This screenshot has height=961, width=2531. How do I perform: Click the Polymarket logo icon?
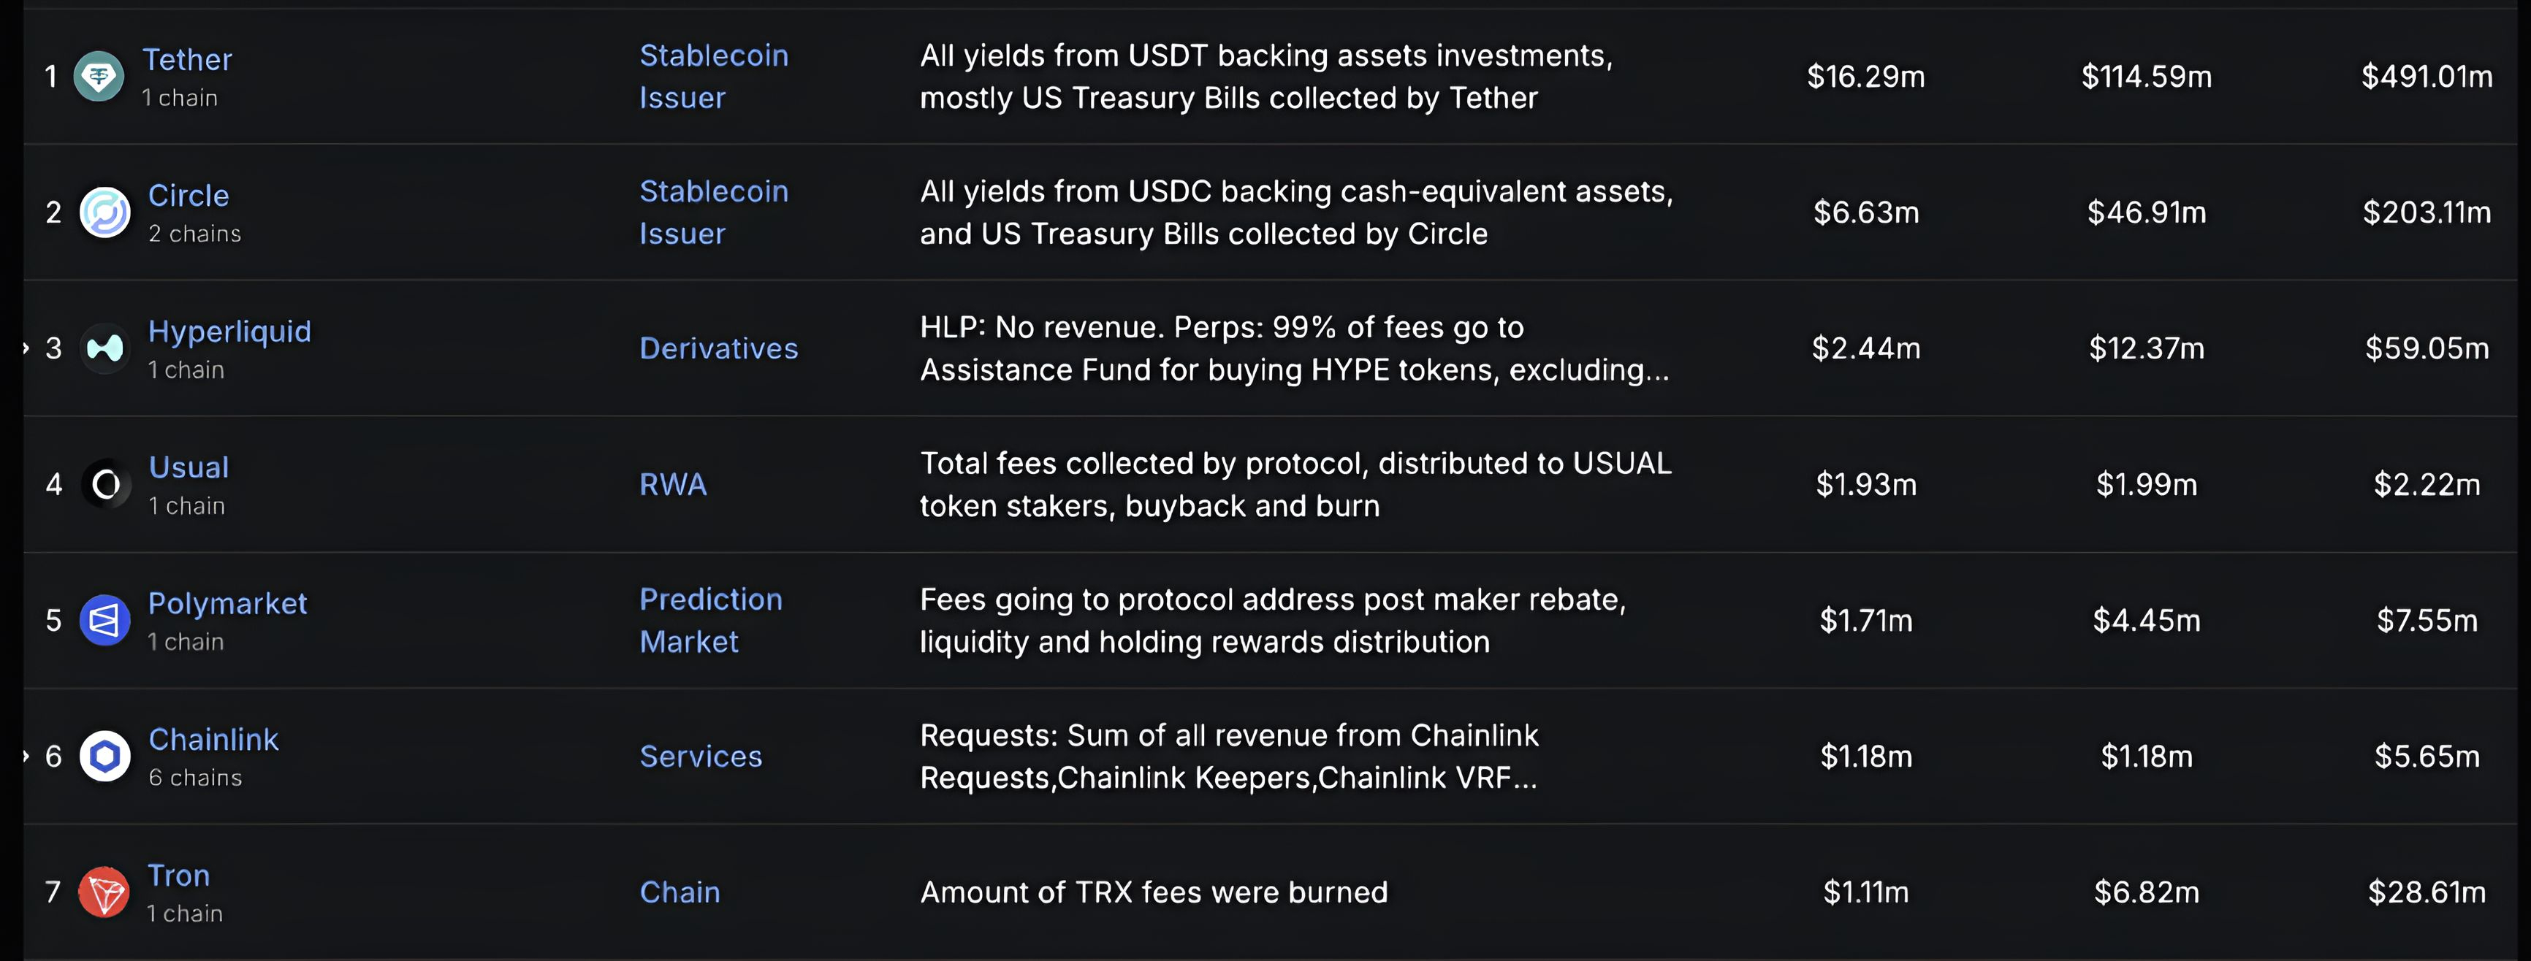click(x=105, y=621)
